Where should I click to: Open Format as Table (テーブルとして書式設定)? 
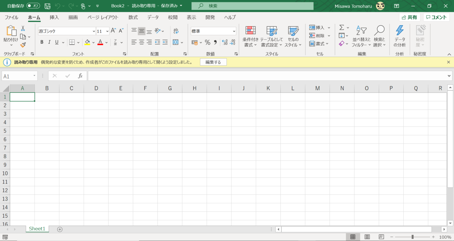tap(272, 37)
